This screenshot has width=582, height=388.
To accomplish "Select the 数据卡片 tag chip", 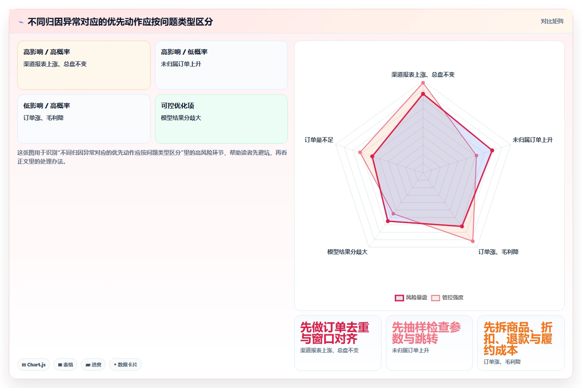I will point(125,365).
